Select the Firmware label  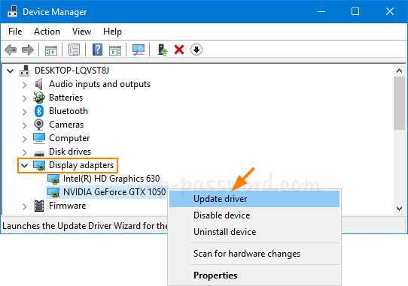click(x=68, y=206)
